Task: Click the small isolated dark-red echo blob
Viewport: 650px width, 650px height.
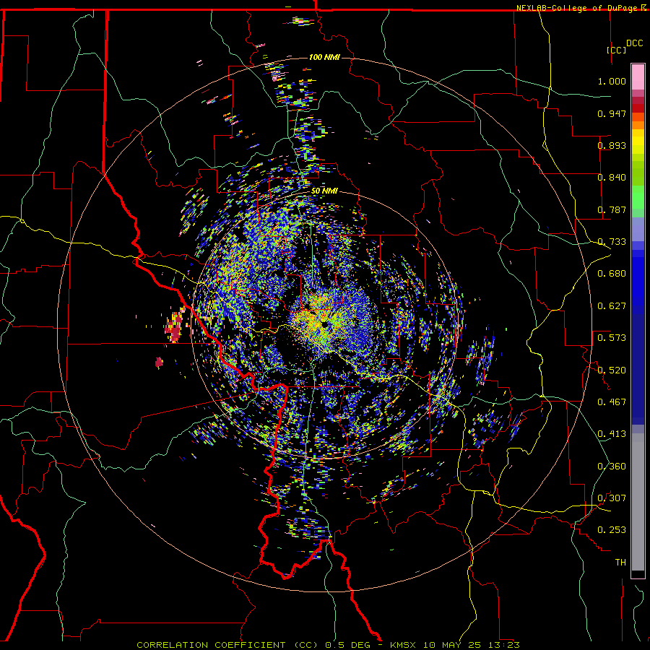Action: pos(159,363)
